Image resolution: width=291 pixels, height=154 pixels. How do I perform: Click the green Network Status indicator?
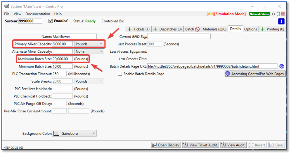tap(259, 14)
